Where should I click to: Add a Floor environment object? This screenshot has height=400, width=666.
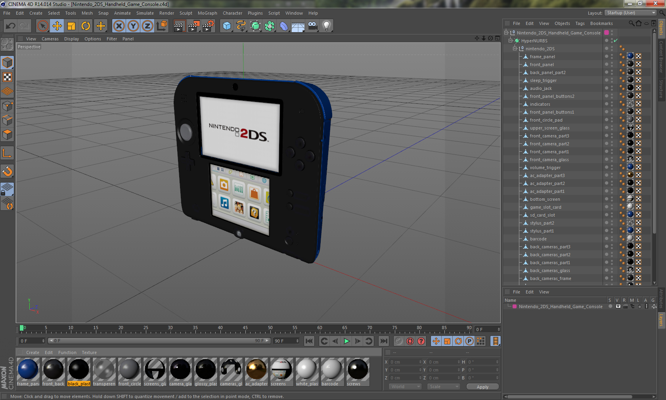(298, 26)
